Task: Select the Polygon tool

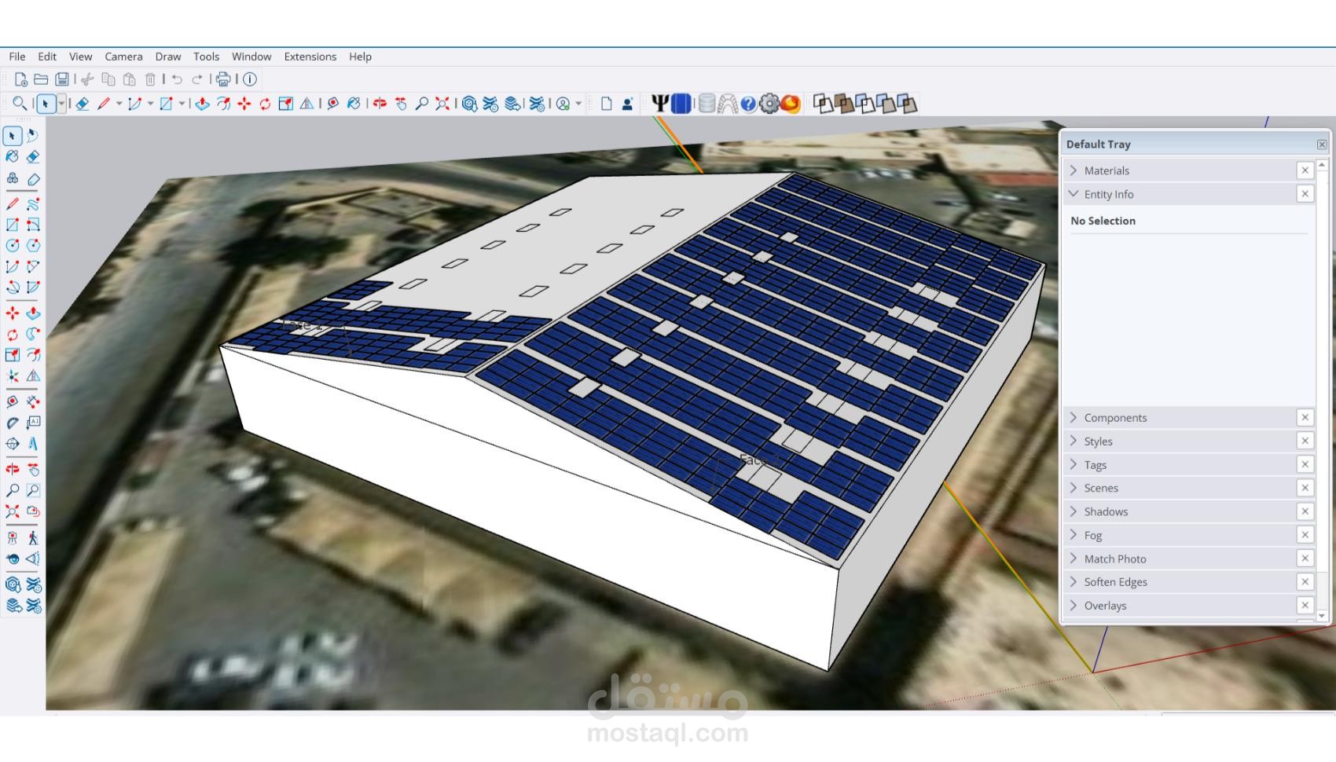Action: [x=33, y=246]
